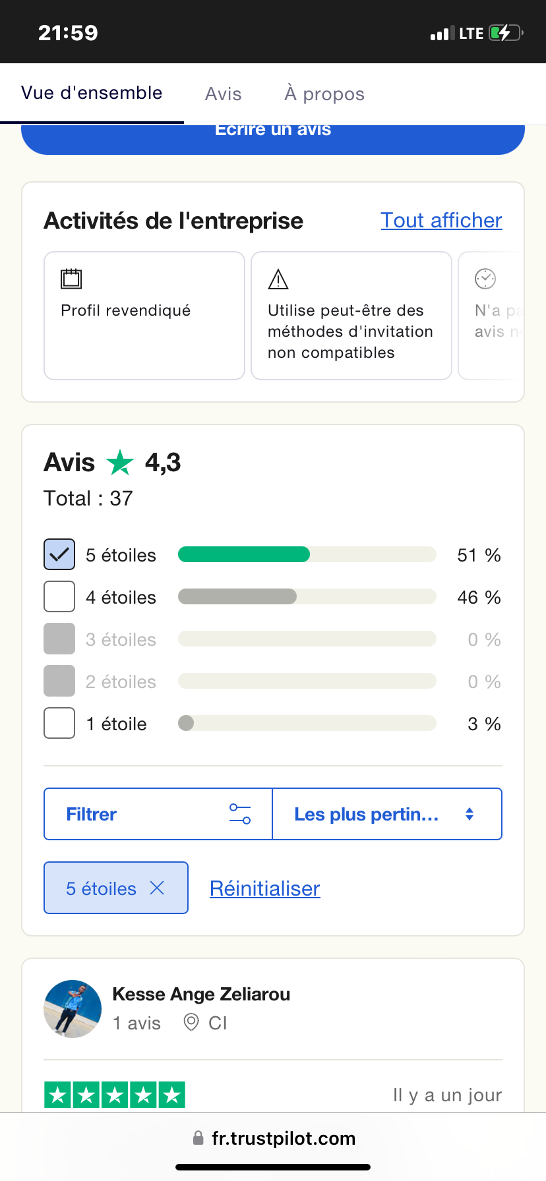This screenshot has width=546, height=1181.
Task: Click the Réinitialiser link
Action: 265,888
